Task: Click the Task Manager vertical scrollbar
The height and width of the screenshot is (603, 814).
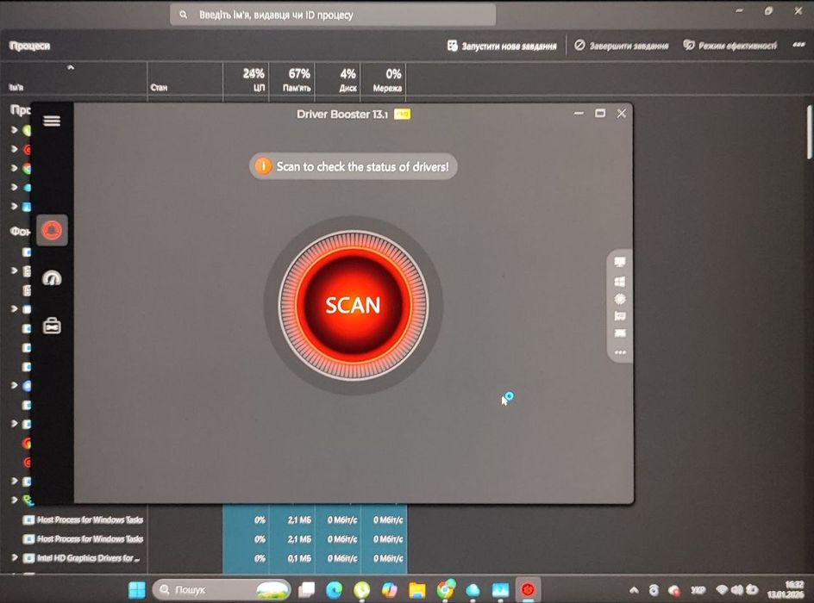Action: [x=810, y=132]
